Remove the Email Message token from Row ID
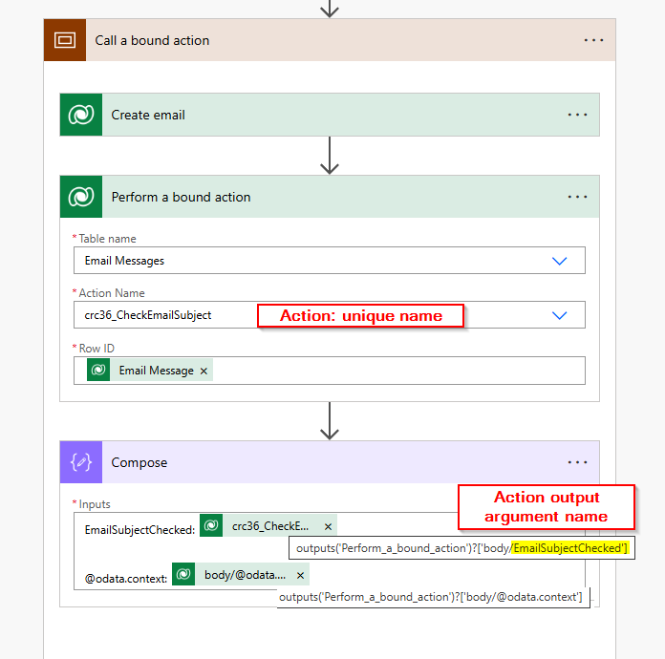The image size is (665, 659). (204, 371)
